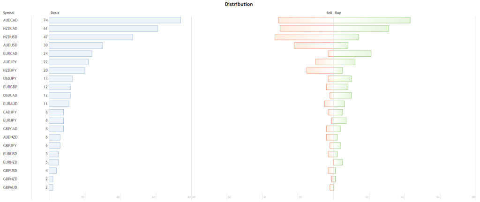Select the NZDCAD green buy bar
Image resolution: width=480 pixels, height=202 pixels.
361,29
